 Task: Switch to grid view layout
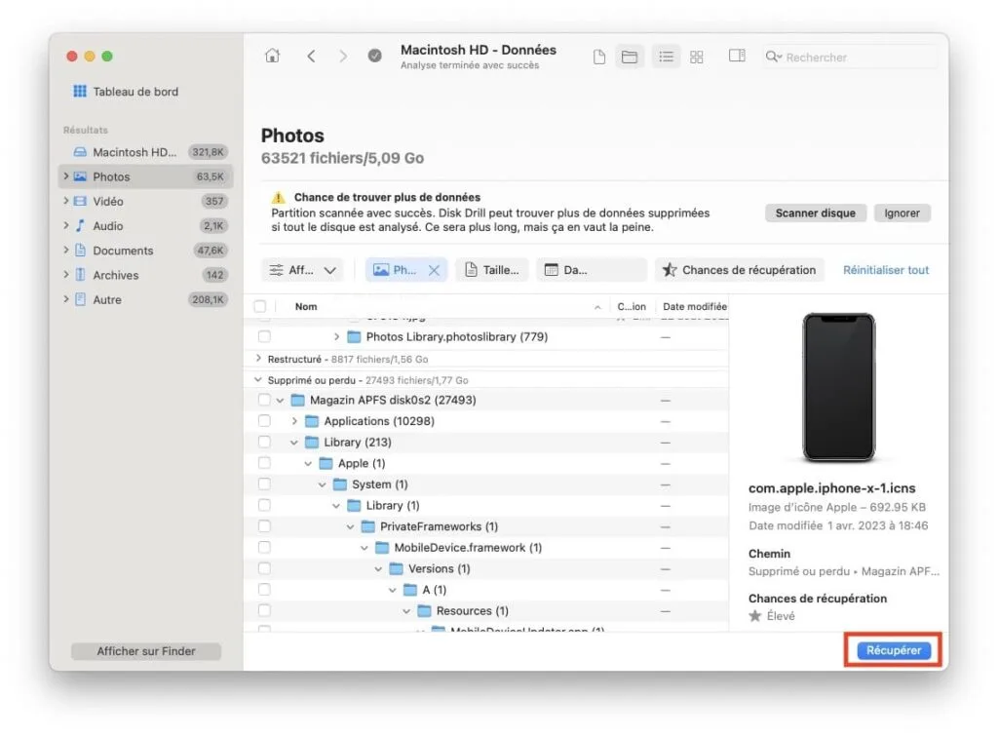pos(696,57)
